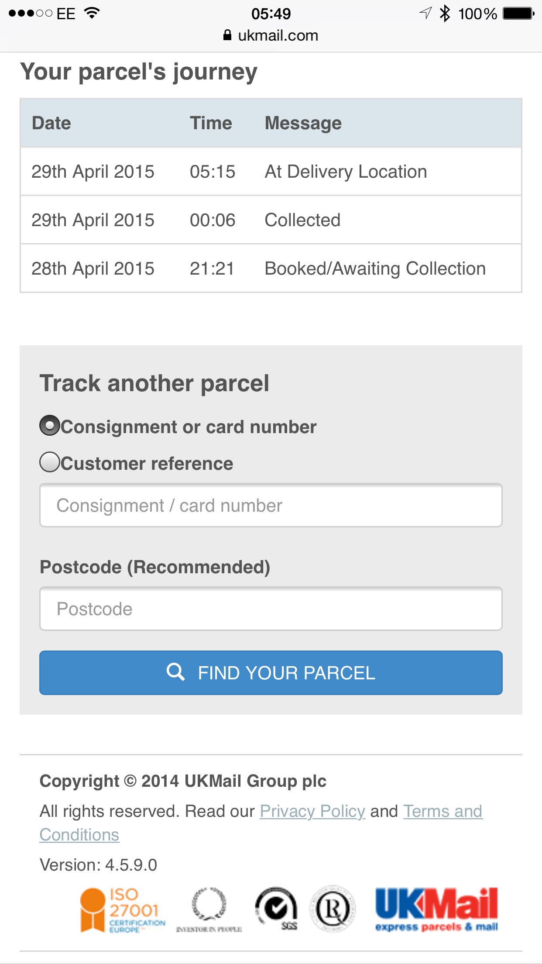Tap the magnifier icon in Find Your Parcel

[175, 672]
